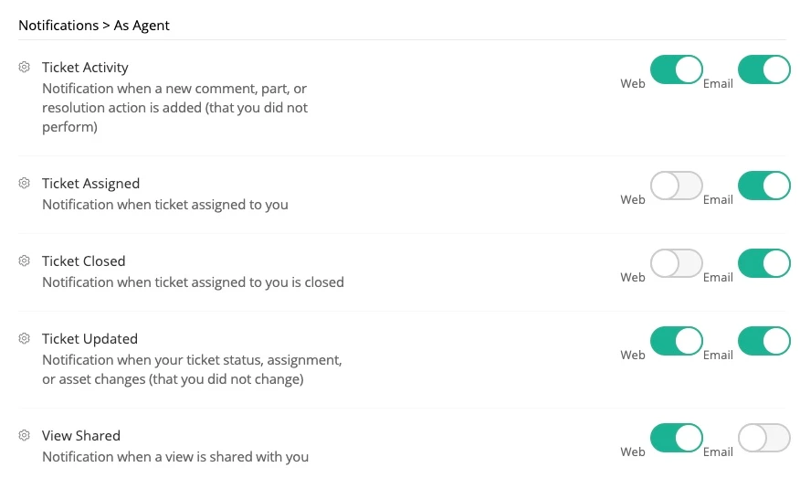Click gear icon beside Ticket Assigned
The width and height of the screenshot is (800, 478).
pos(25,184)
